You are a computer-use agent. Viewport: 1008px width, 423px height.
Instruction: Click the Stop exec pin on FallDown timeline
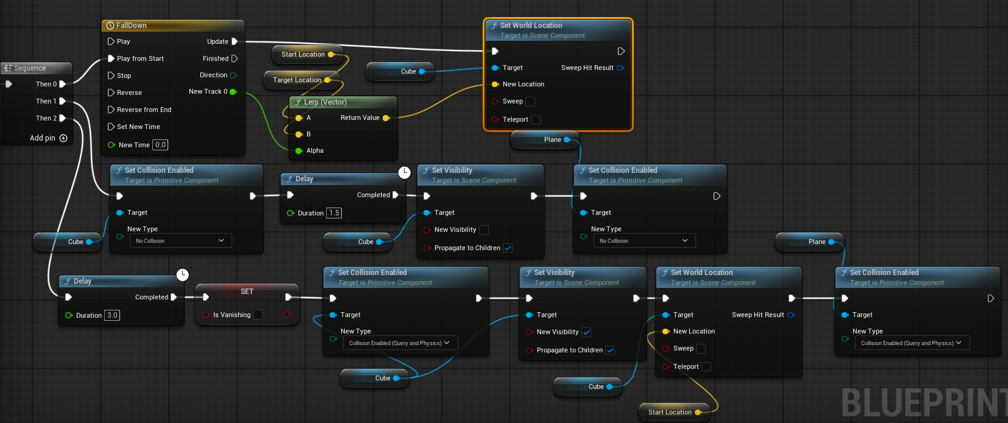click(111, 75)
